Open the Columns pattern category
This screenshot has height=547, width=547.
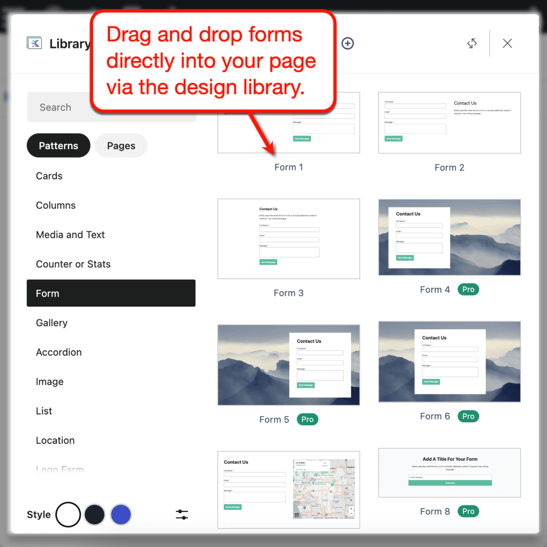[x=55, y=205]
